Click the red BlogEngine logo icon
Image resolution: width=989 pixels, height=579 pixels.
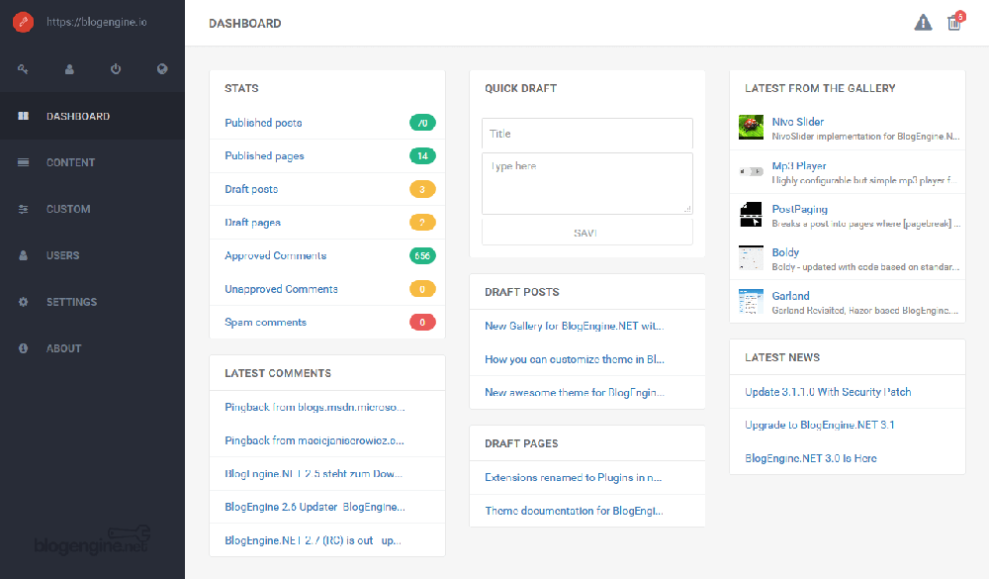[x=23, y=23]
